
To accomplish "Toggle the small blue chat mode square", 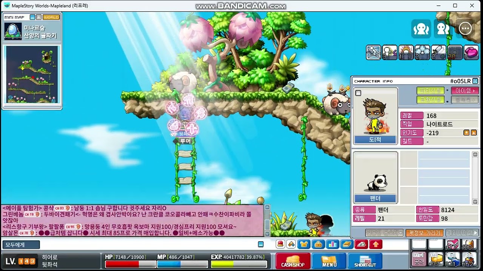I will pyautogui.click(x=261, y=244).
